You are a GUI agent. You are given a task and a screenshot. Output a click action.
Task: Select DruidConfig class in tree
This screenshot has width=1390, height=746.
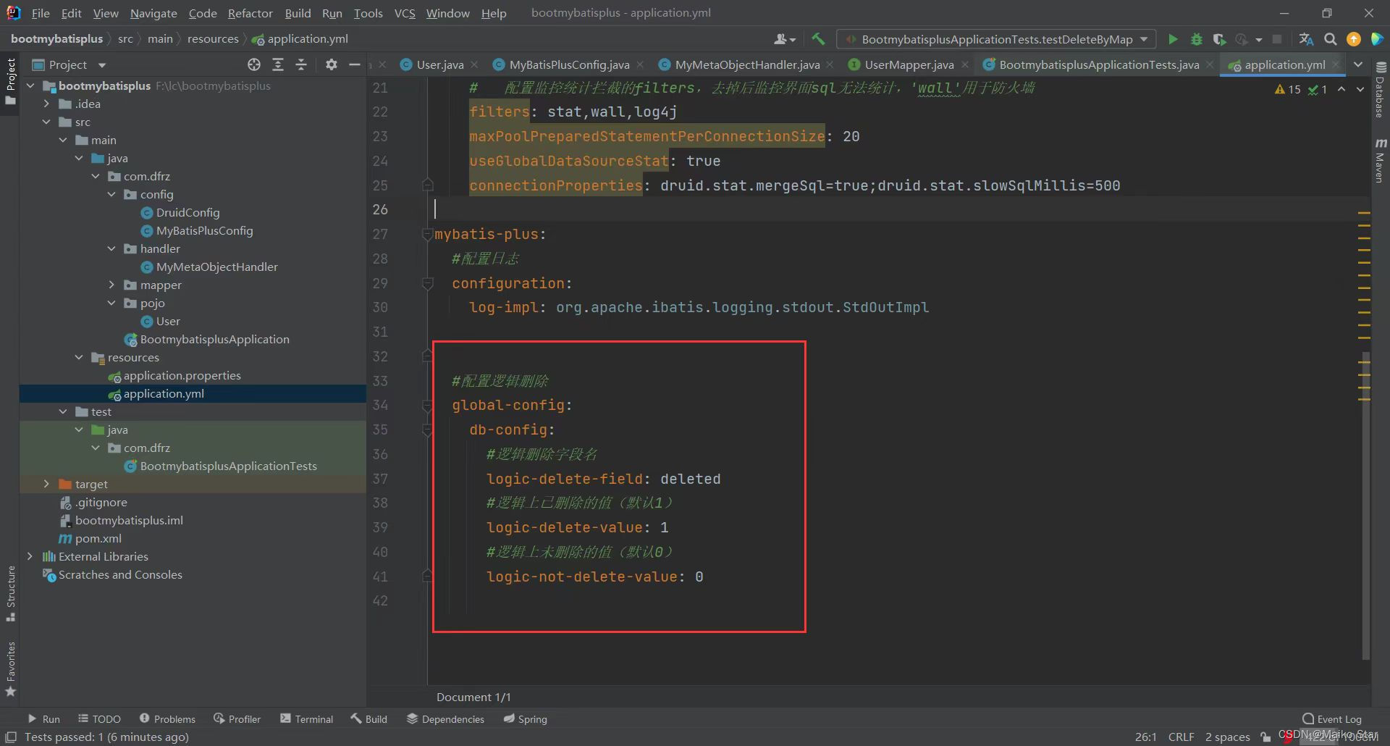click(180, 212)
